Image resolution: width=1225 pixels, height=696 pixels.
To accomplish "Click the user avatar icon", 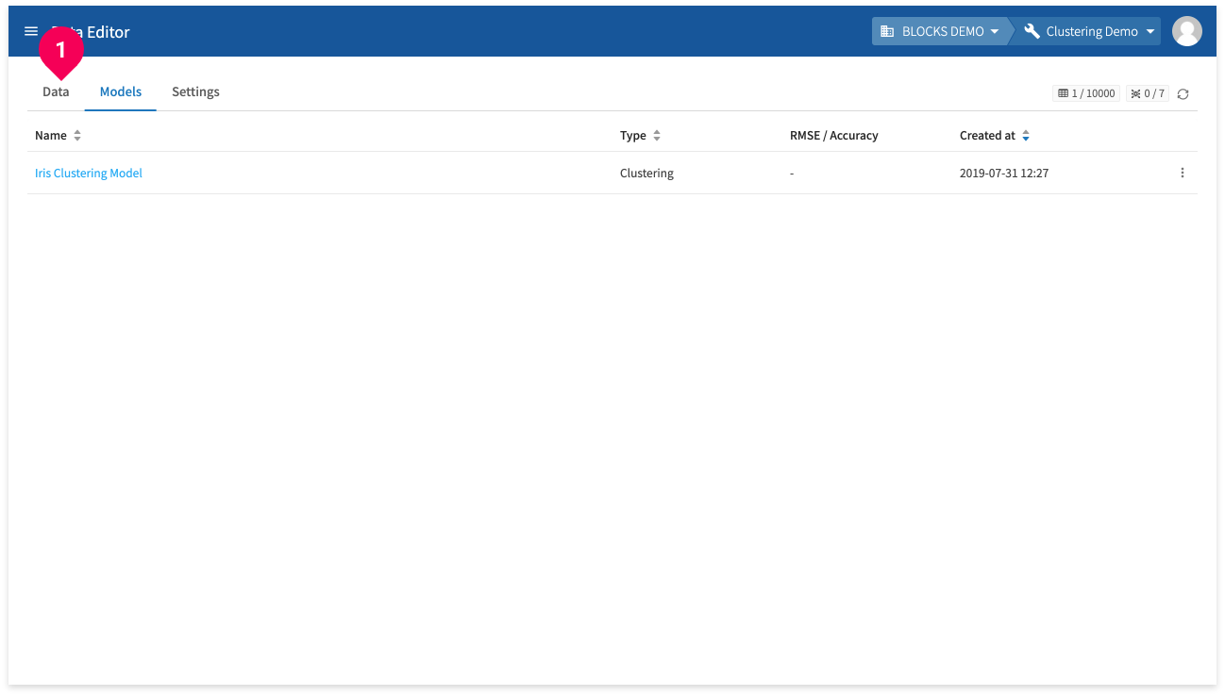I will tap(1186, 31).
